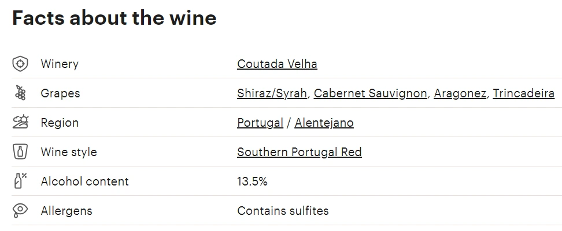Click the 13.5% alcohol content value
The width and height of the screenshot is (562, 231).
click(x=252, y=181)
